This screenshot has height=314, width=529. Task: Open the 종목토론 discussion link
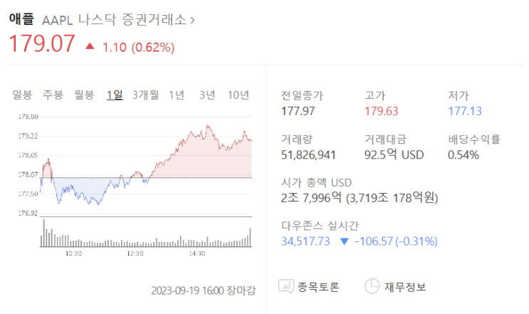coord(320,287)
